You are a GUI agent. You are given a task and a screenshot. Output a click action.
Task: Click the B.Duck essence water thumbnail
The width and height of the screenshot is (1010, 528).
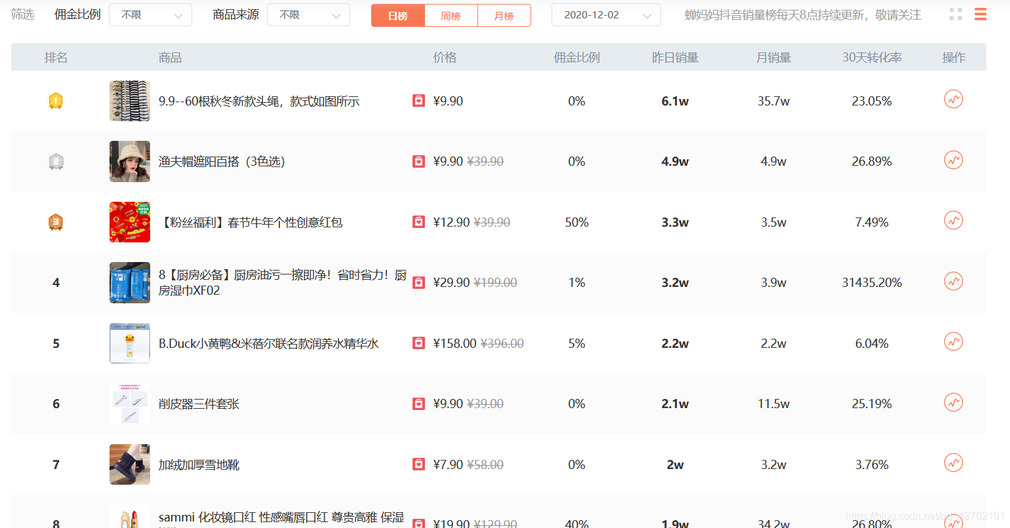click(x=130, y=343)
